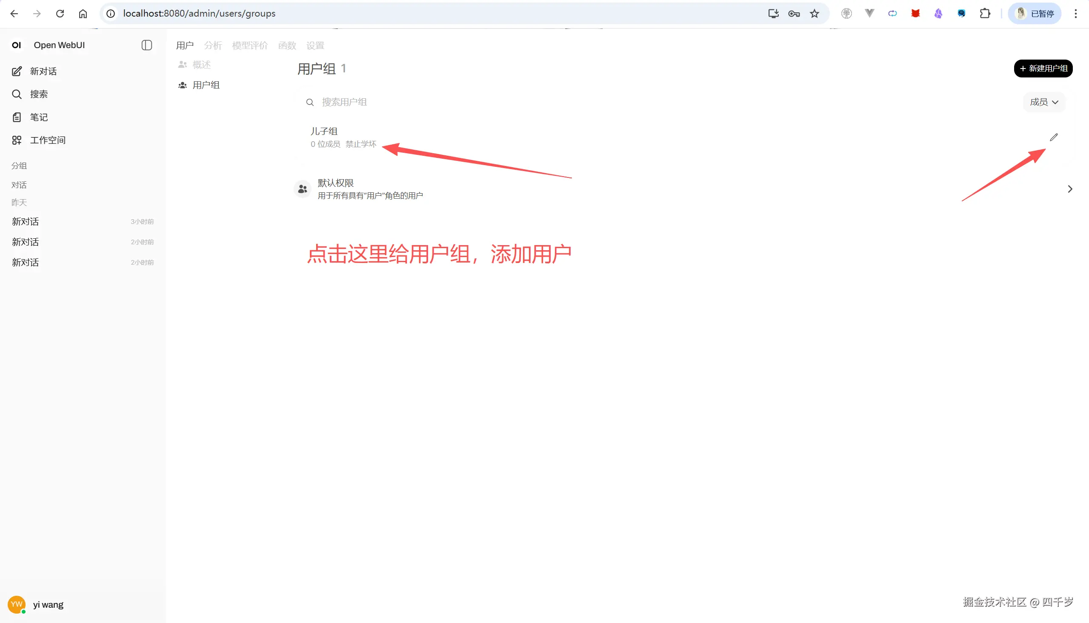Open 工作空间 in the sidebar
The width and height of the screenshot is (1089, 623).
point(17,140)
